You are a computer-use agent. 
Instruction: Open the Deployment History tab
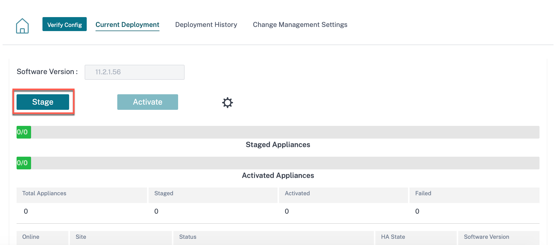click(206, 25)
